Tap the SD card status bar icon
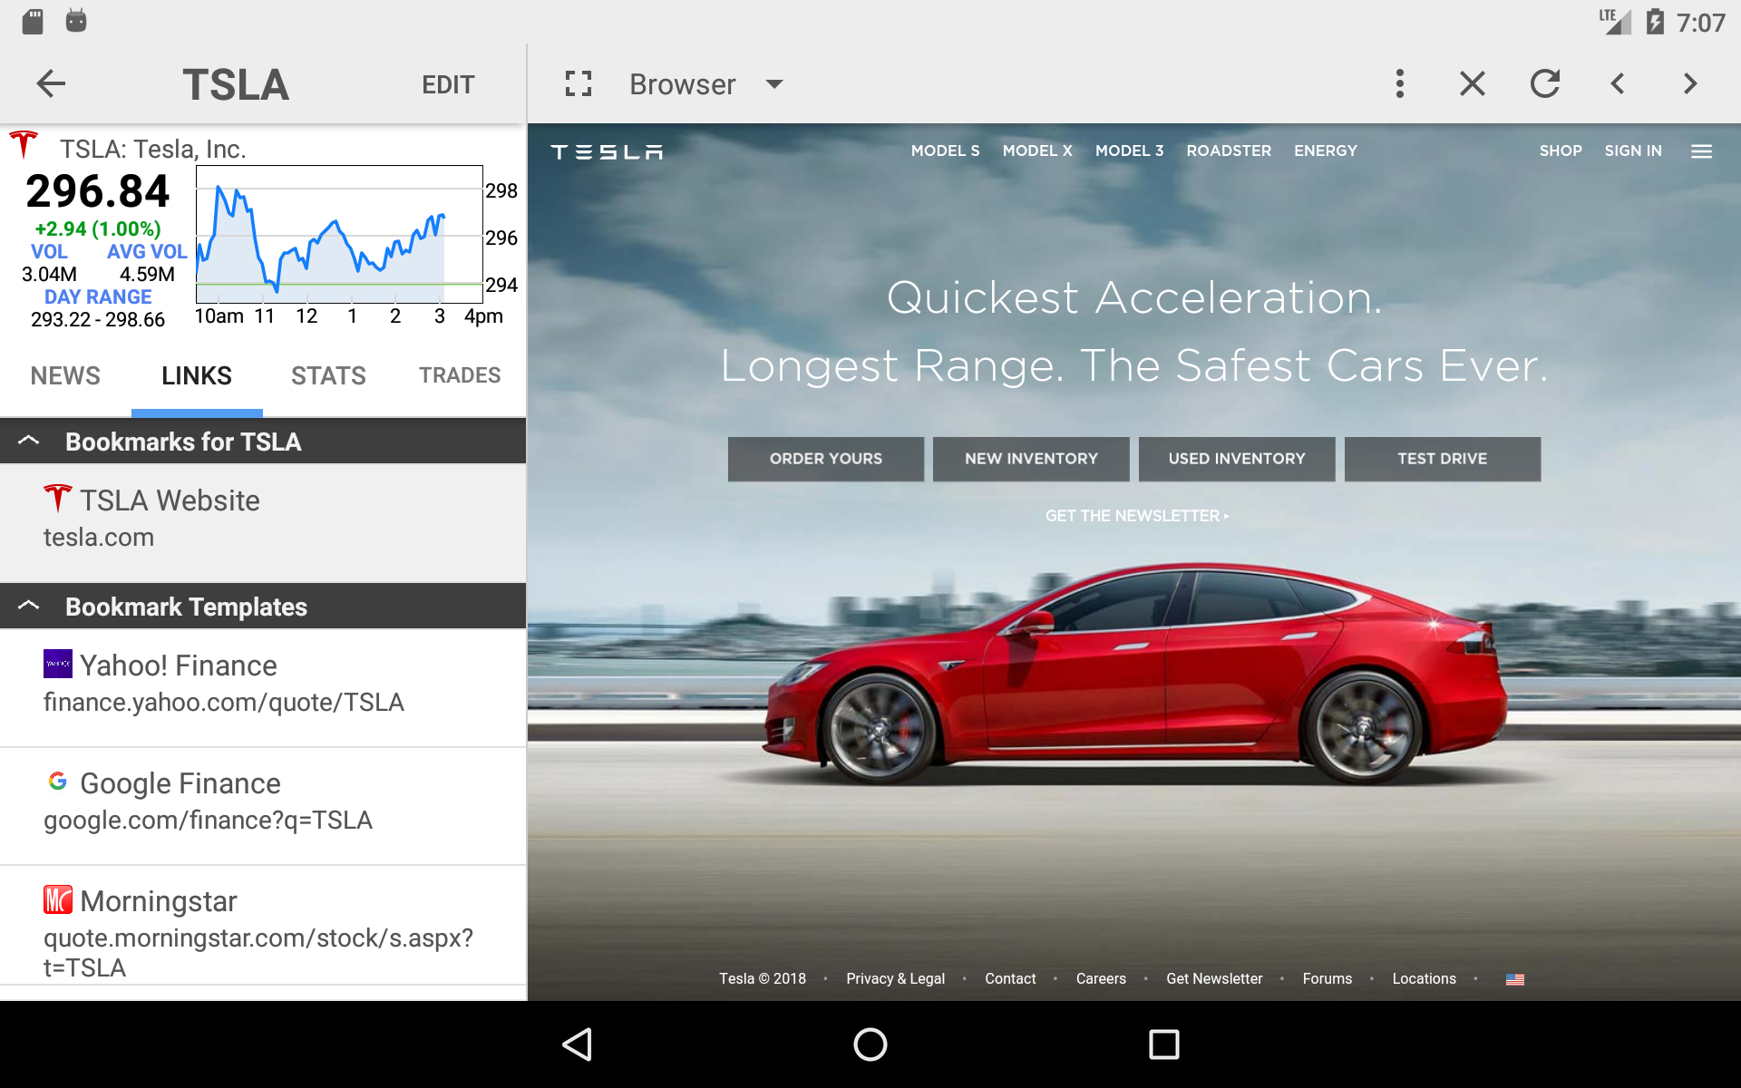 click(x=33, y=21)
